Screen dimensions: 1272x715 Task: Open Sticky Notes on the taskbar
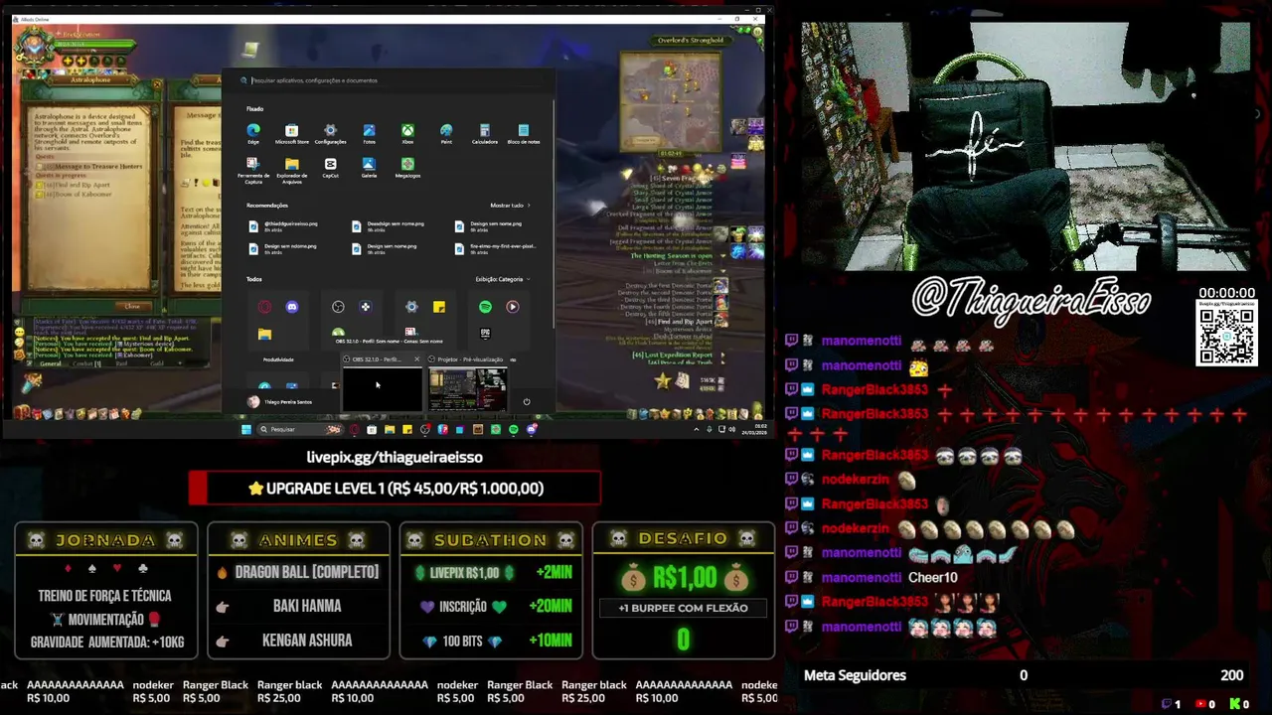pos(407,429)
